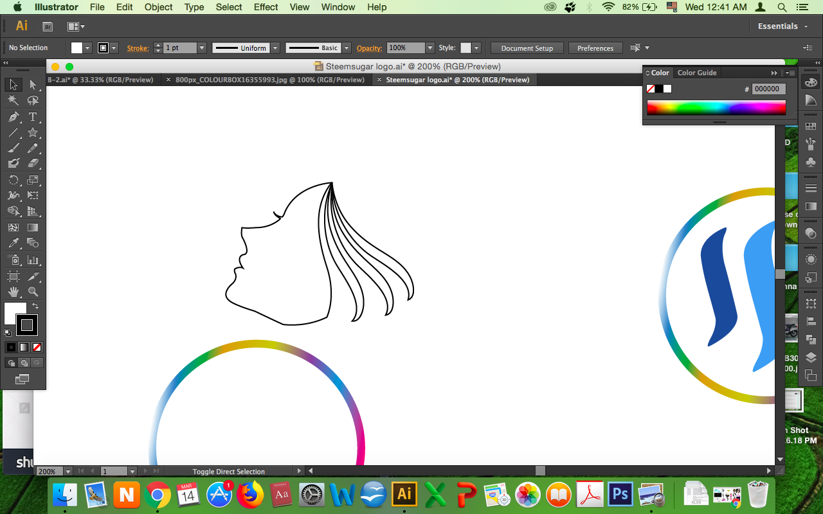
Task: Set paint mode to Color
Action: [11, 347]
